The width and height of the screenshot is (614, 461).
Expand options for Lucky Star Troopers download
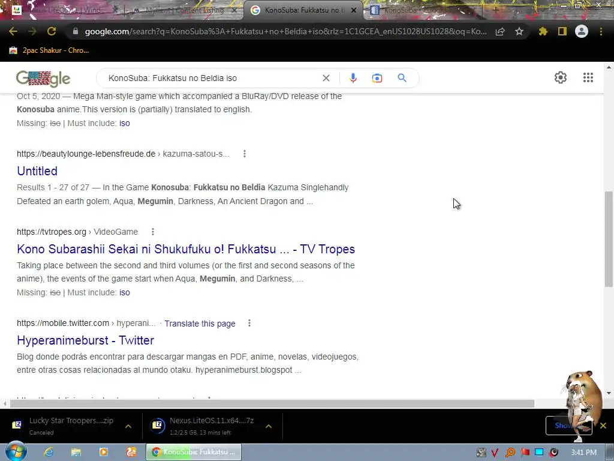[128, 426]
